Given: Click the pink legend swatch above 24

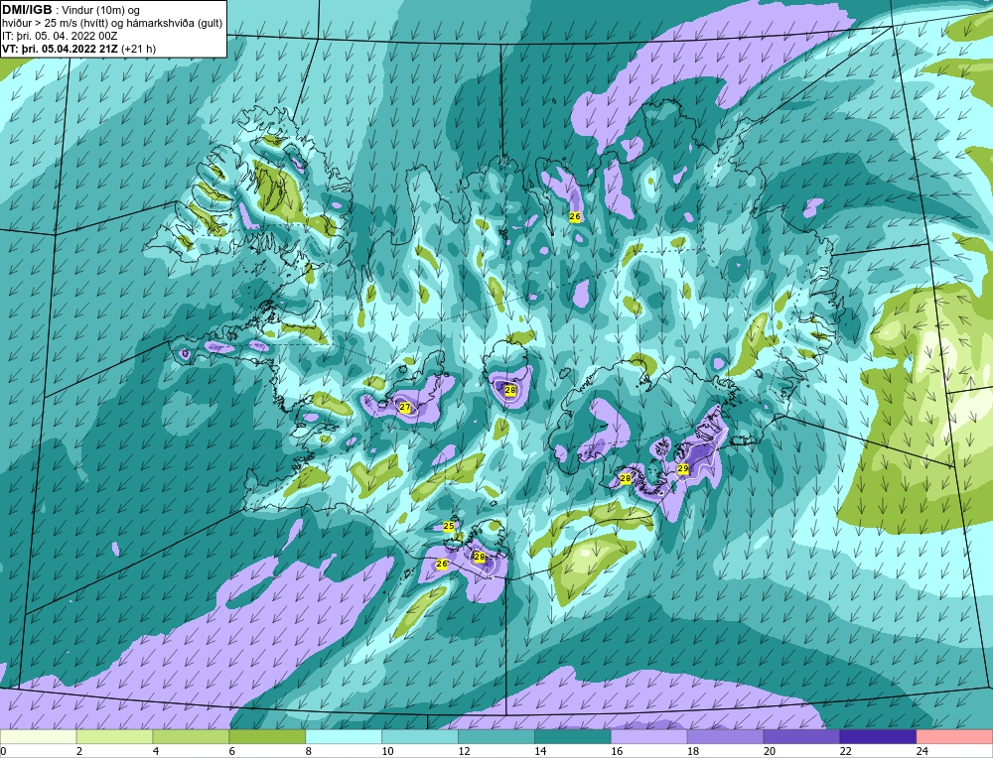Looking at the screenshot, I should (x=954, y=737).
